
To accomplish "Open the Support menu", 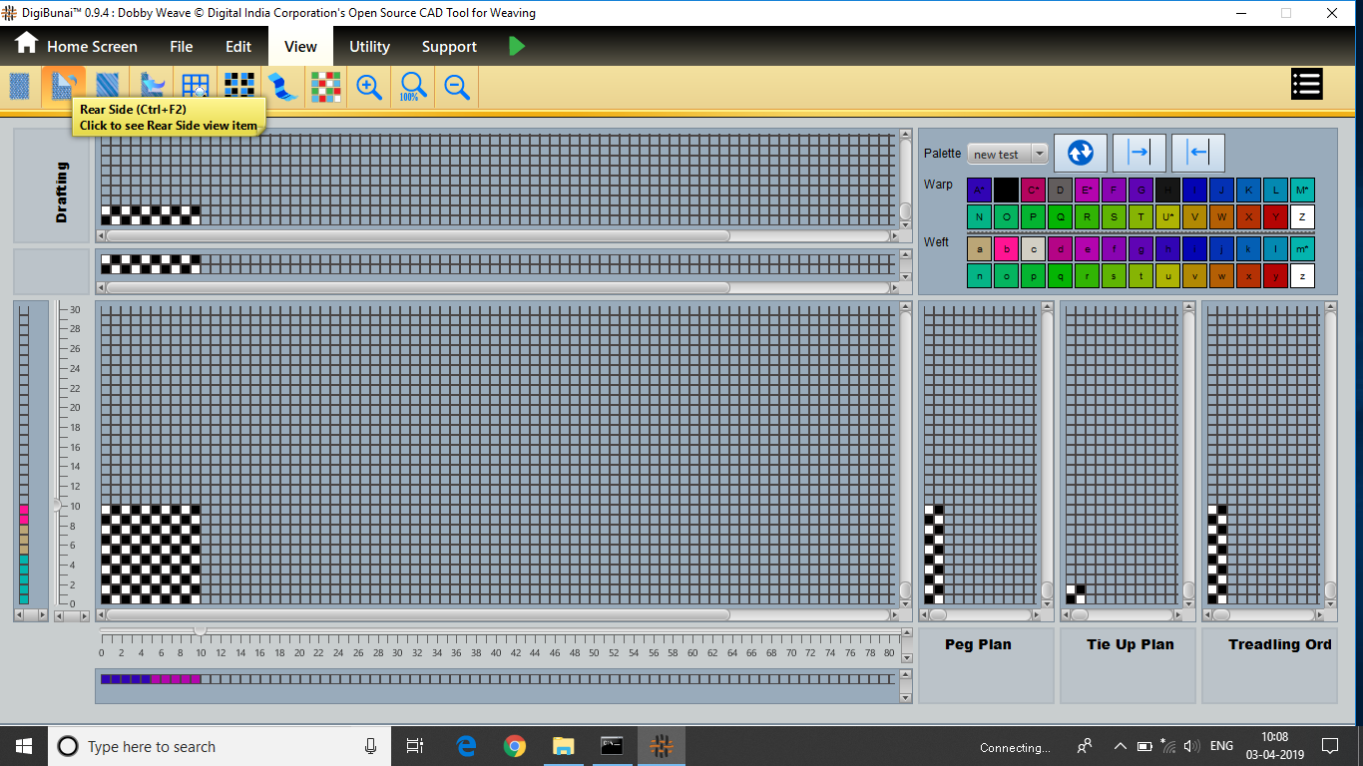I will point(449,47).
